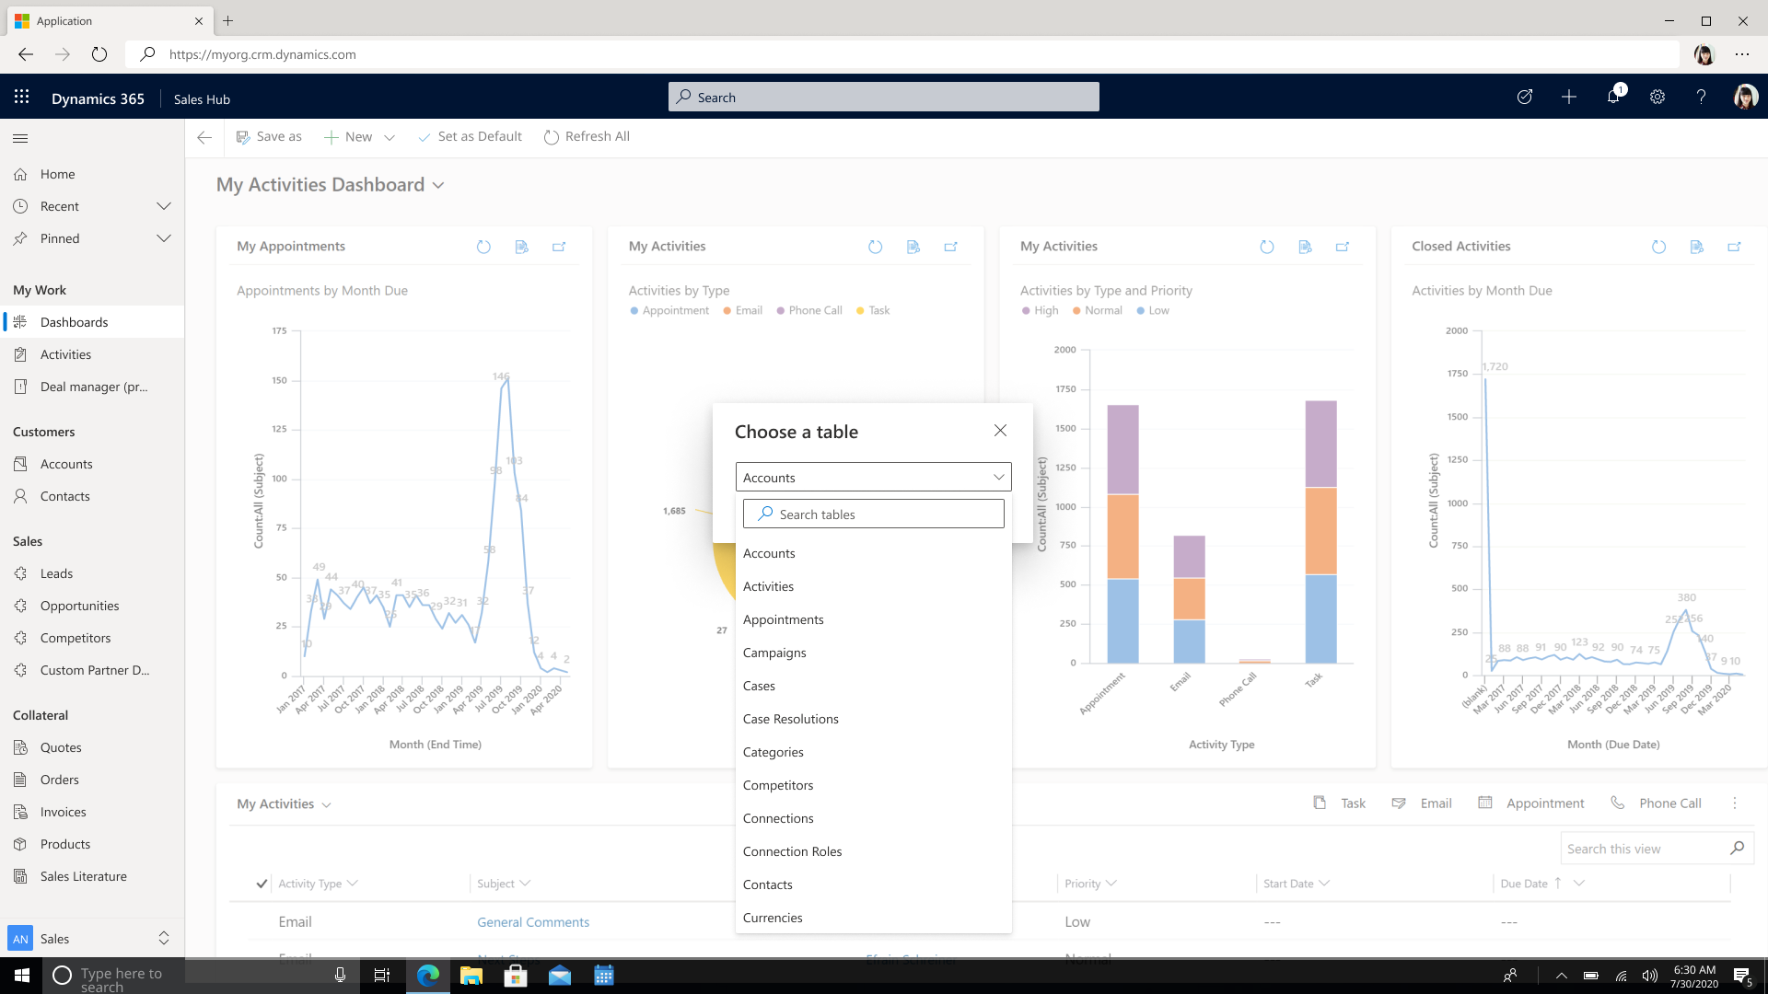Image resolution: width=1768 pixels, height=994 pixels.
Task: Toggle select-all checkmark in activities grid
Action: coord(262,884)
